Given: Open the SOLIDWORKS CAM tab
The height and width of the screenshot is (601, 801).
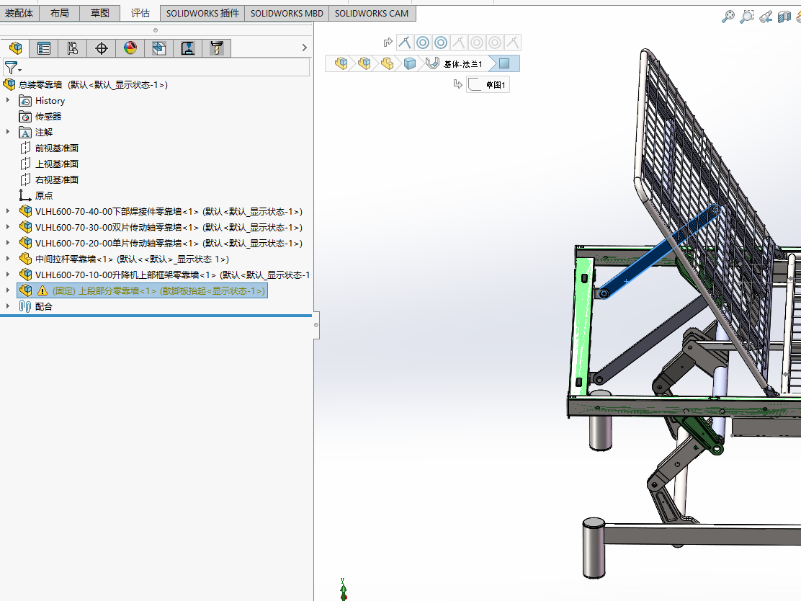Looking at the screenshot, I should 372,12.
